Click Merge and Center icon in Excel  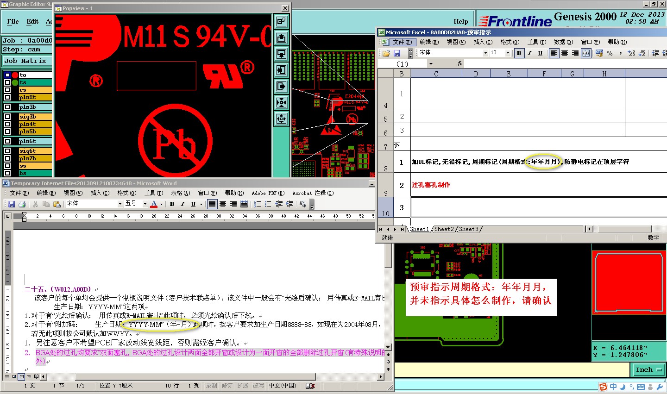(586, 53)
